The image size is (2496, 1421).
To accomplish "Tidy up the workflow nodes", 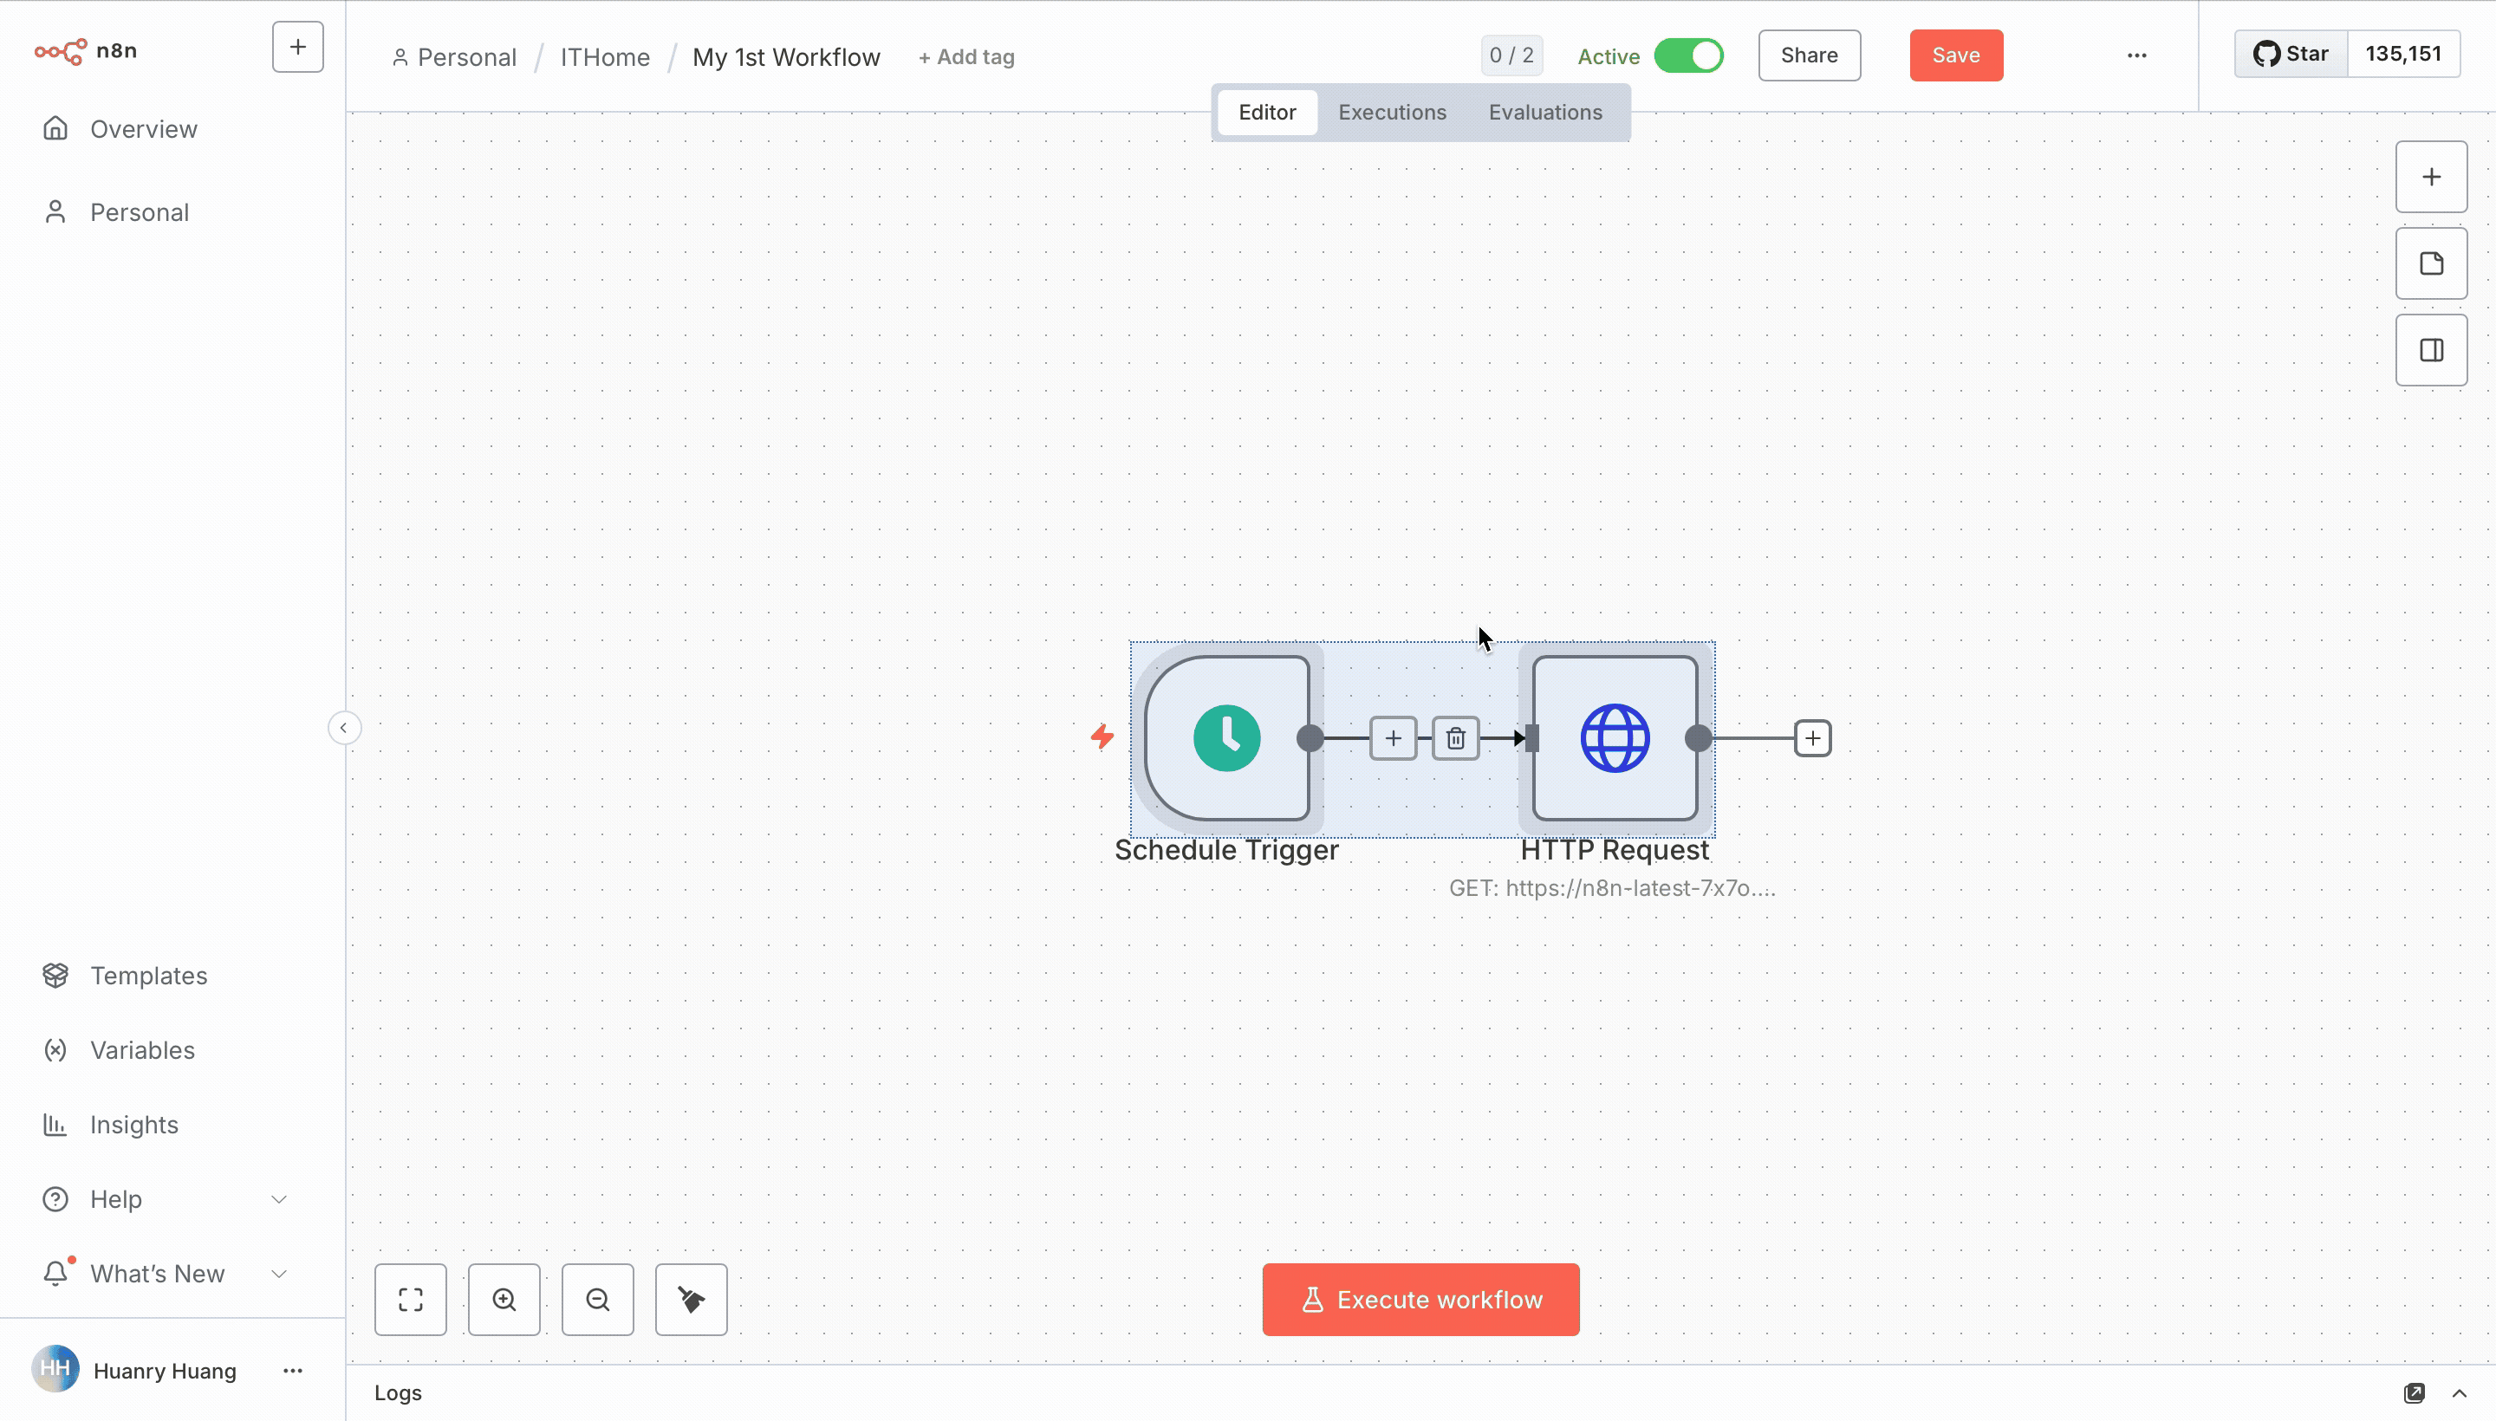I will 691,1300.
